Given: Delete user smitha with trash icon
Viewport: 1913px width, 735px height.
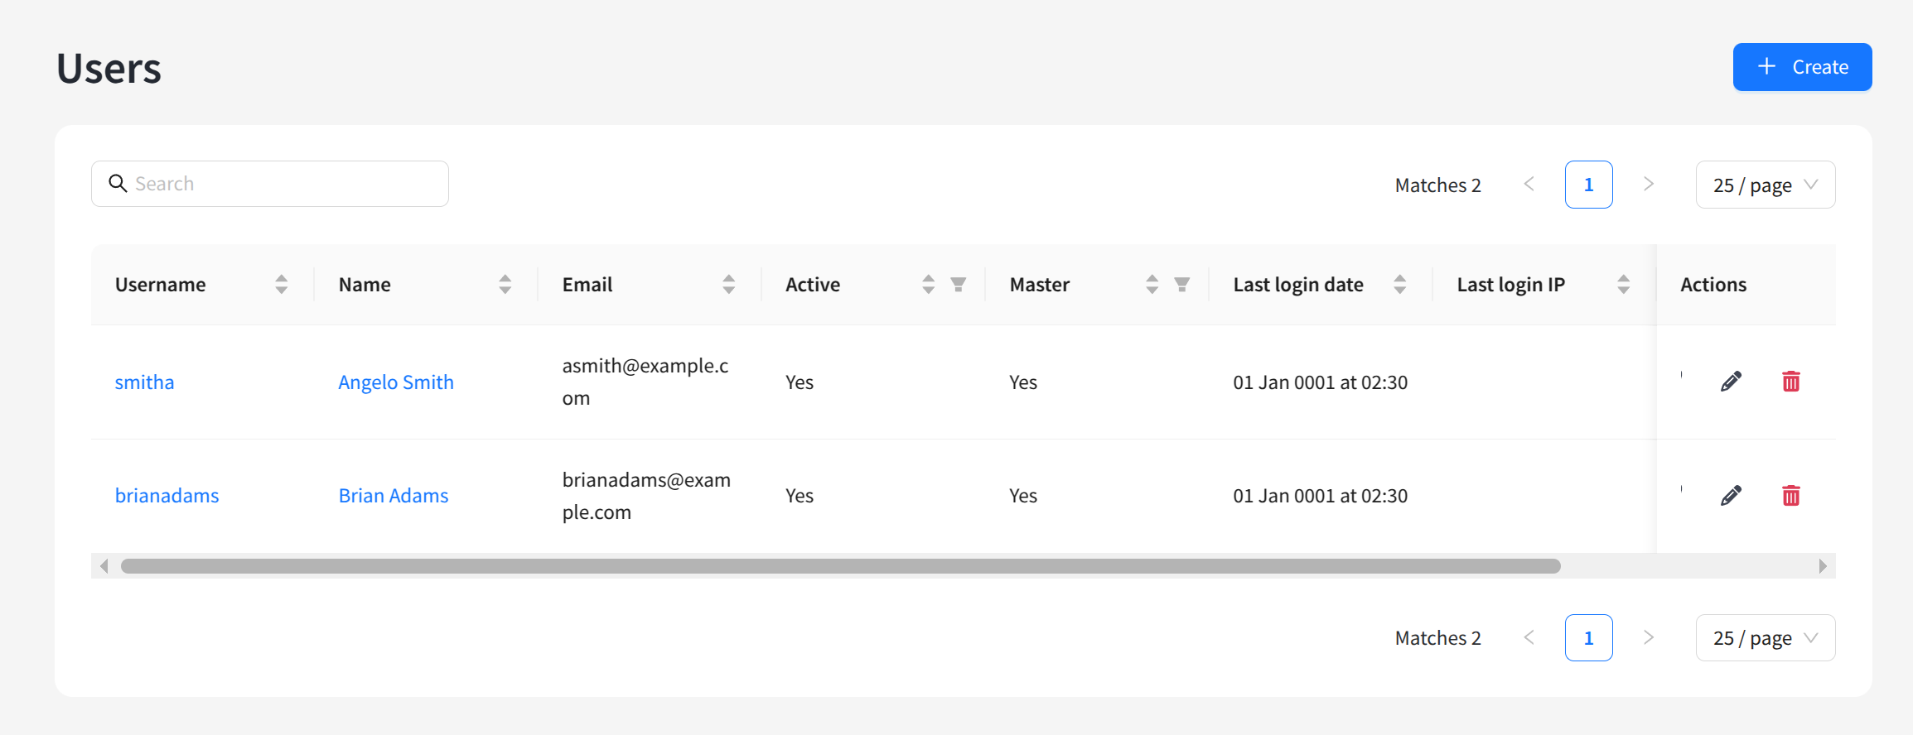Looking at the screenshot, I should click(1790, 382).
